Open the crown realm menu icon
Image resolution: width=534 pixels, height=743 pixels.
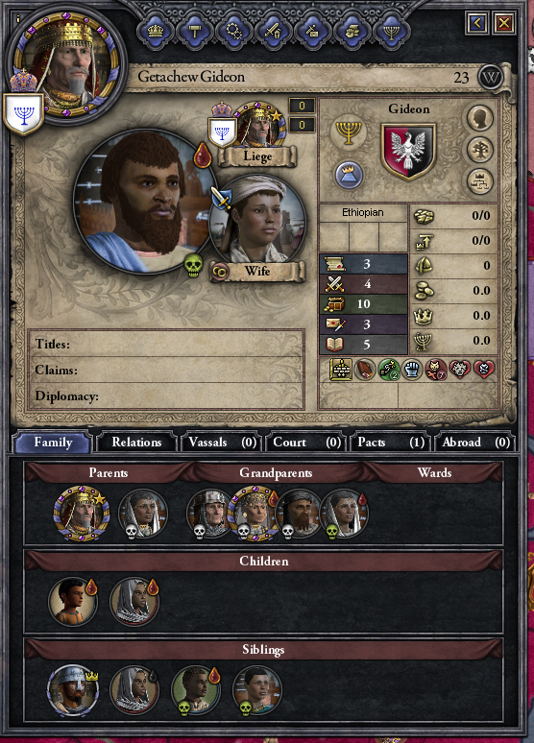pos(155,32)
